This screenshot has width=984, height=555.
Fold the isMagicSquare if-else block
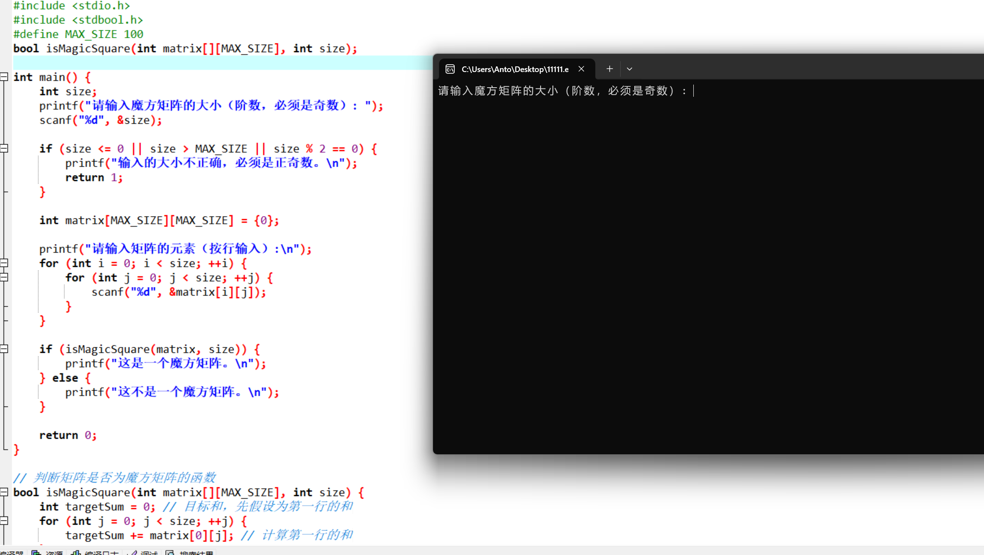coord(4,349)
